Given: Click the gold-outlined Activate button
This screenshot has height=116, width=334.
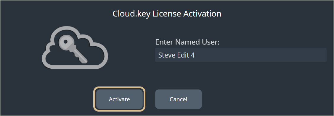Looking at the screenshot, I should (119, 99).
